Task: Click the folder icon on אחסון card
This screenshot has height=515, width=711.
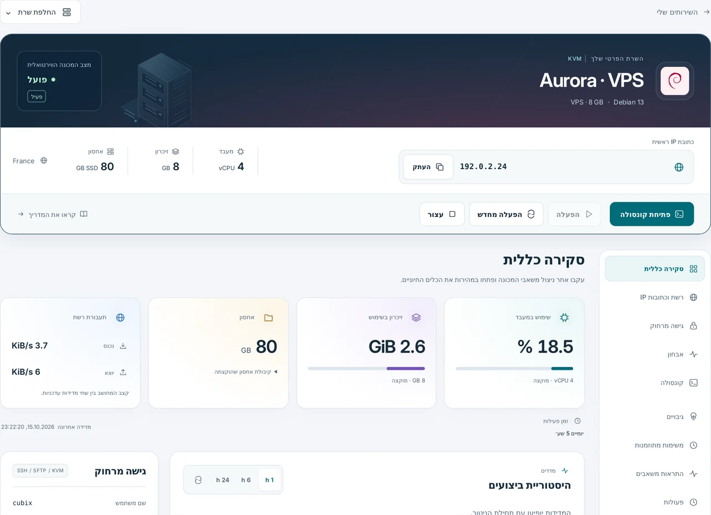Action: (x=268, y=318)
